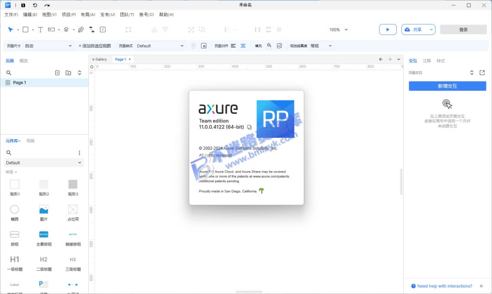Navigate back in canvas tabs

[x=380, y=59]
